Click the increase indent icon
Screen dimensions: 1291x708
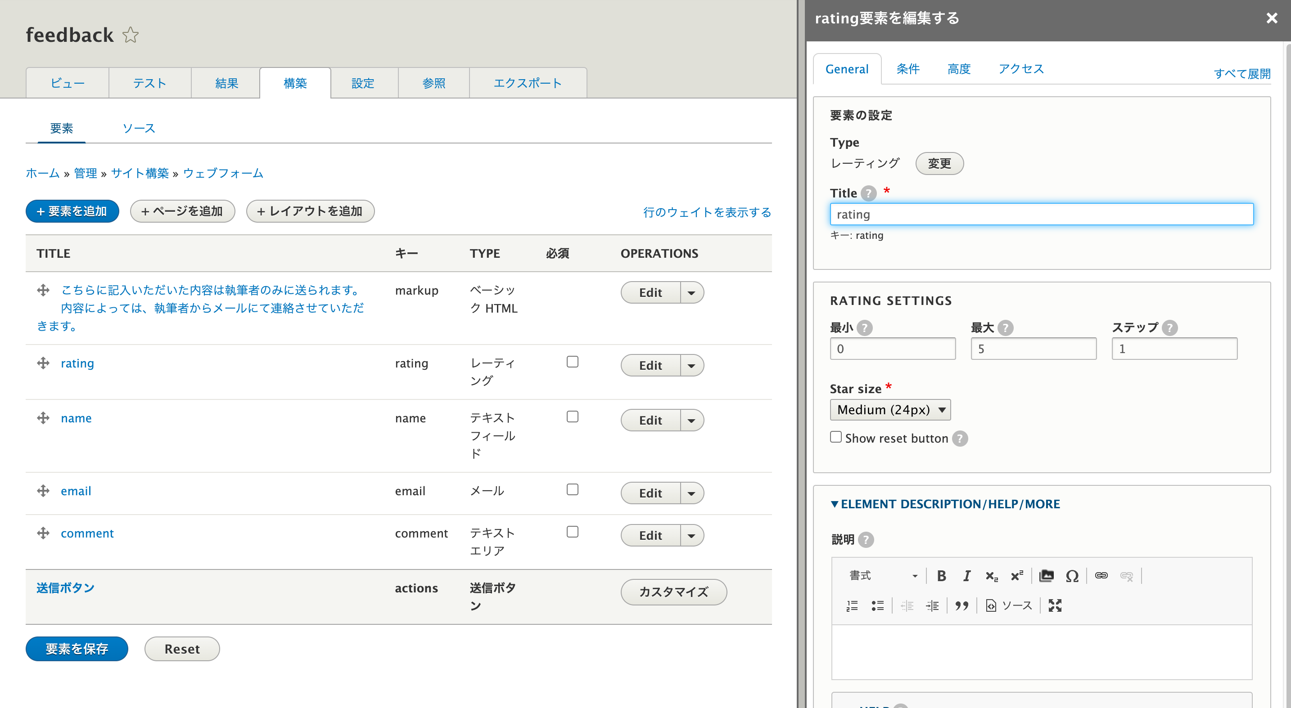click(x=932, y=605)
